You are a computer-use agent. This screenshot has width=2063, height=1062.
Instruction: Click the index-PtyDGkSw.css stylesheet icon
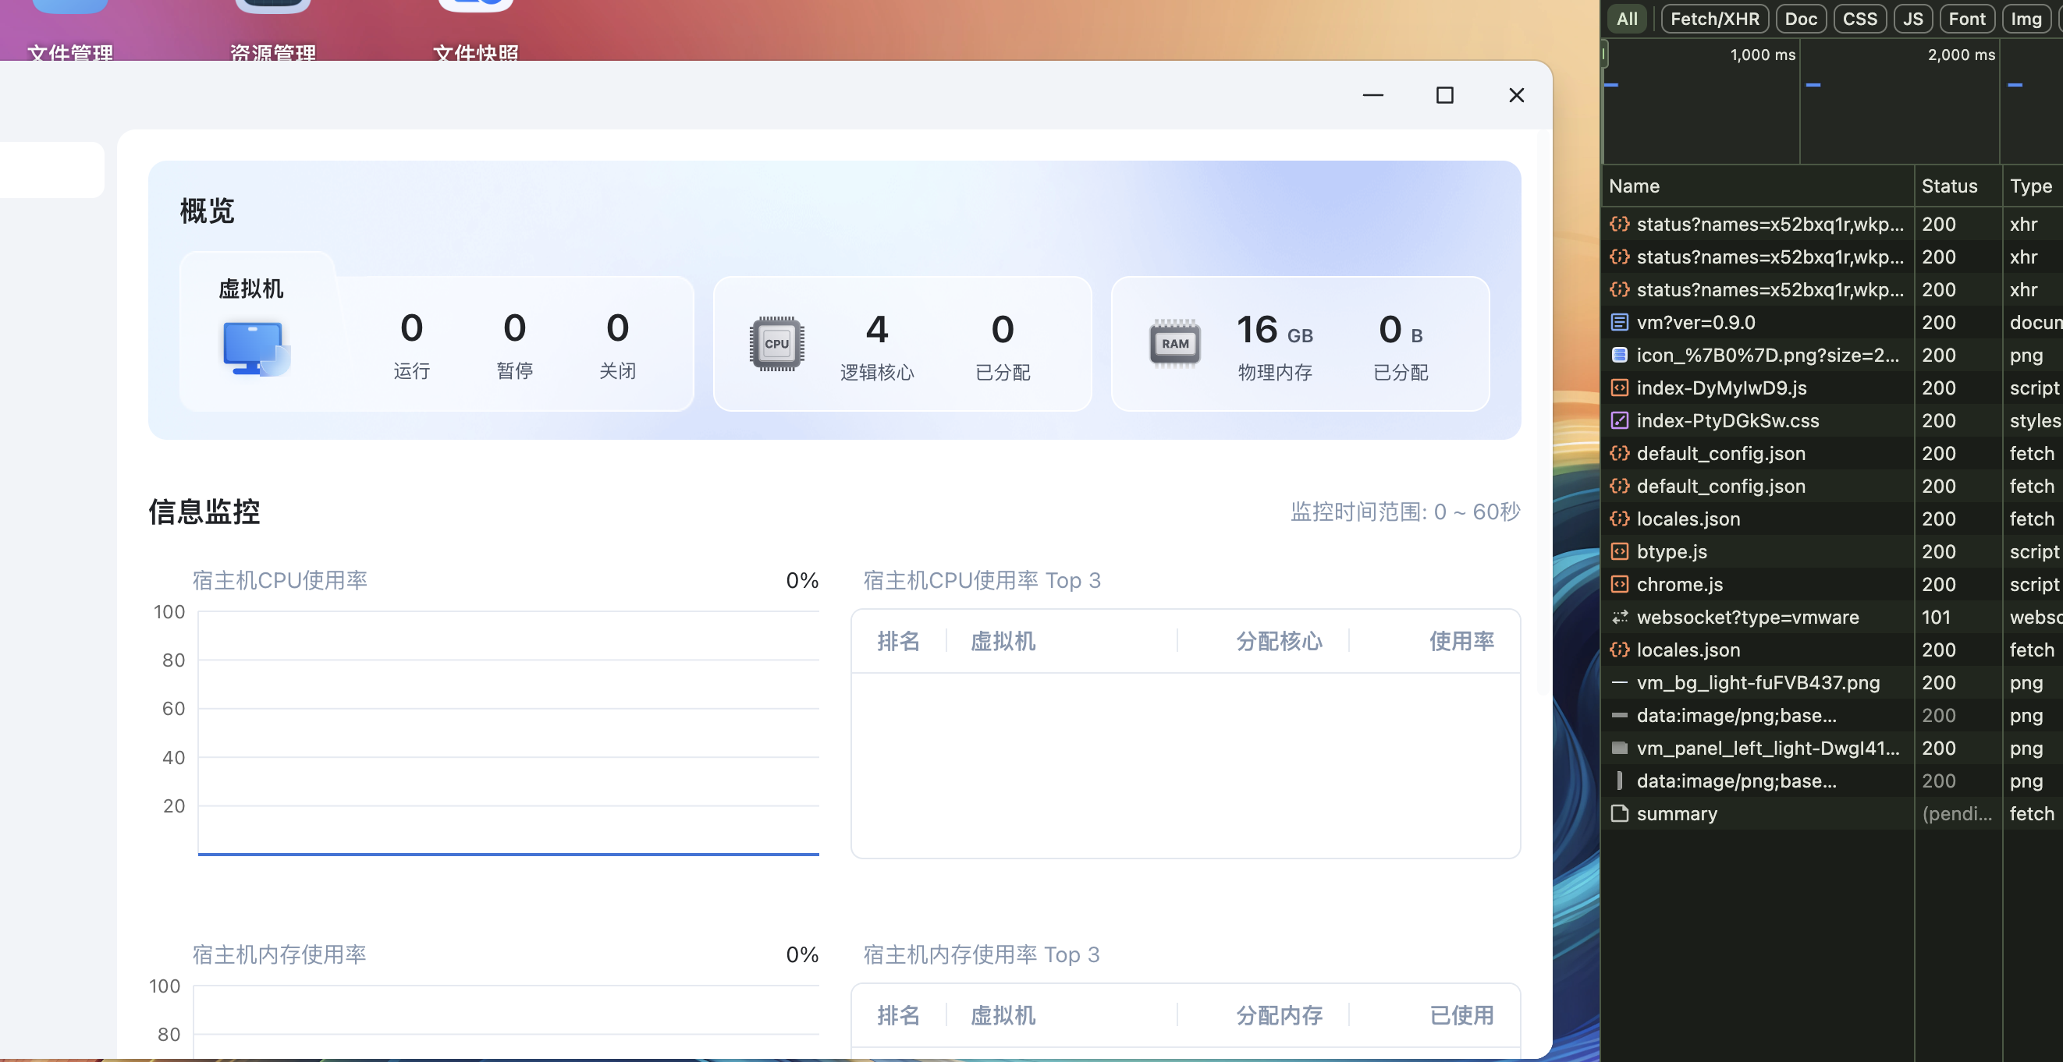point(1619,421)
